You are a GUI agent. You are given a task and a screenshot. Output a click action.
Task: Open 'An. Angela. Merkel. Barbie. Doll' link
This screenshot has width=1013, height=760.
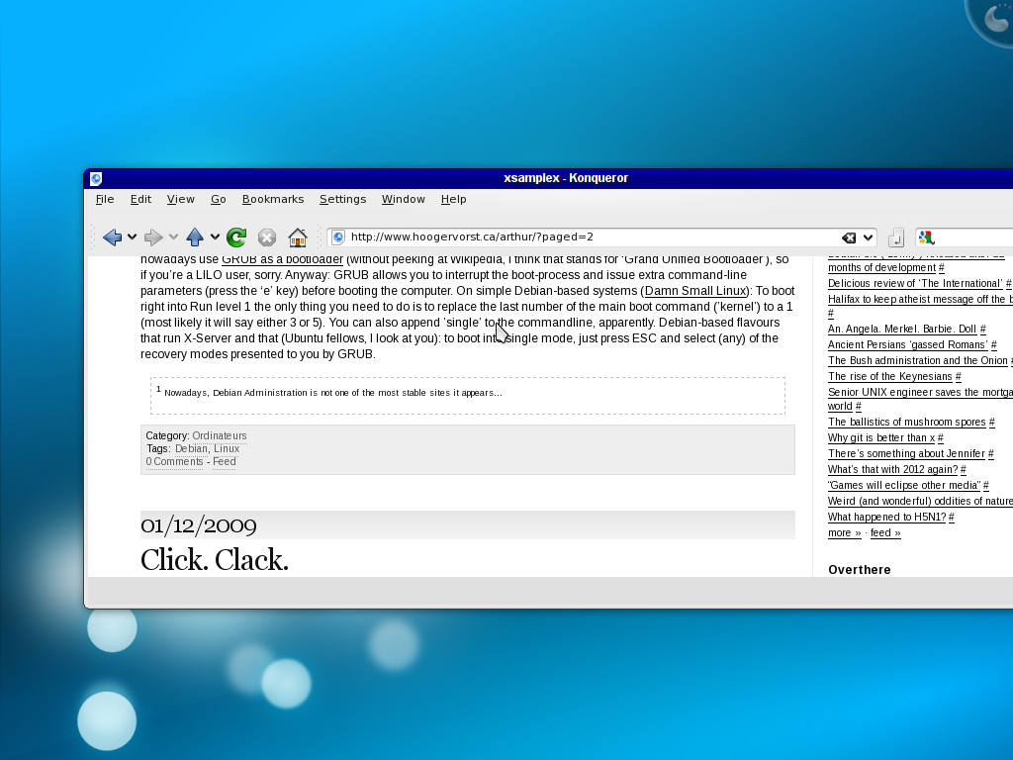(x=902, y=329)
